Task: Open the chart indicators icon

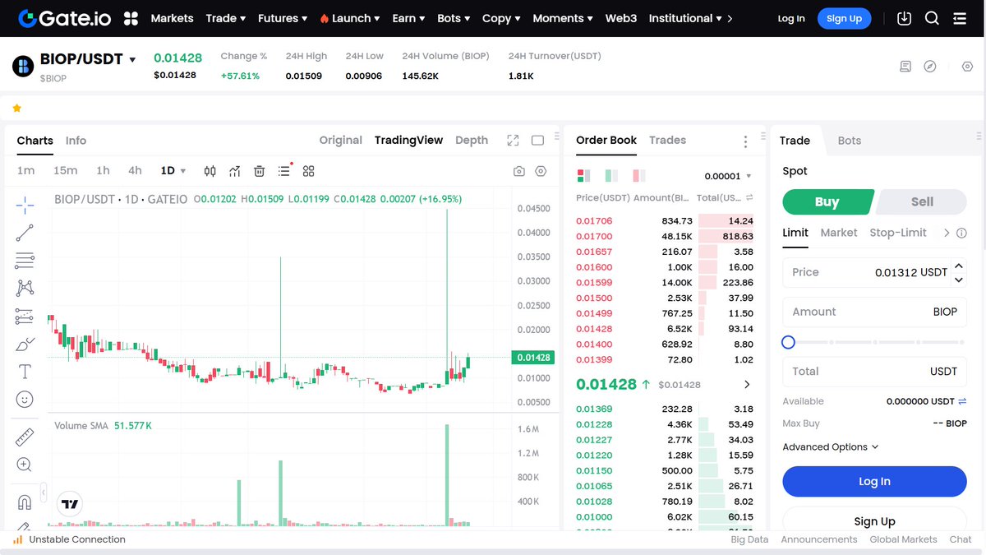Action: 235,171
